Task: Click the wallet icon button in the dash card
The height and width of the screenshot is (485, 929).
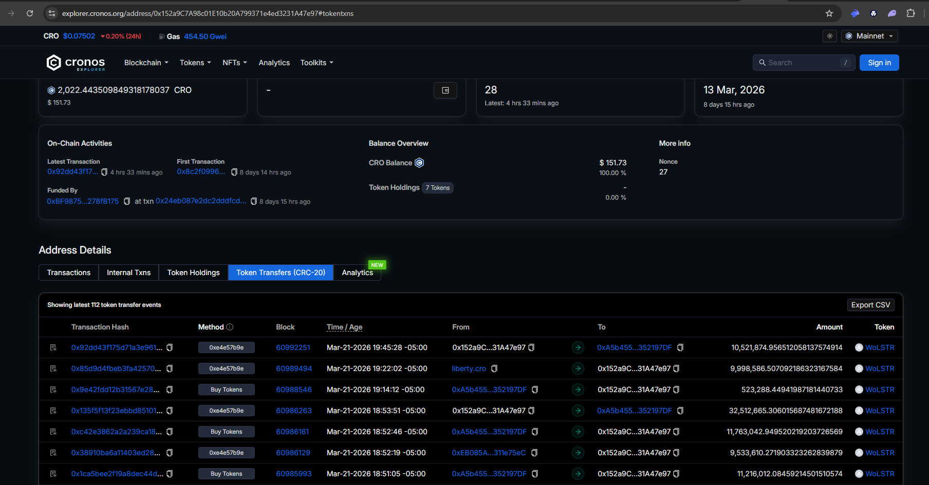Action: 445,90
